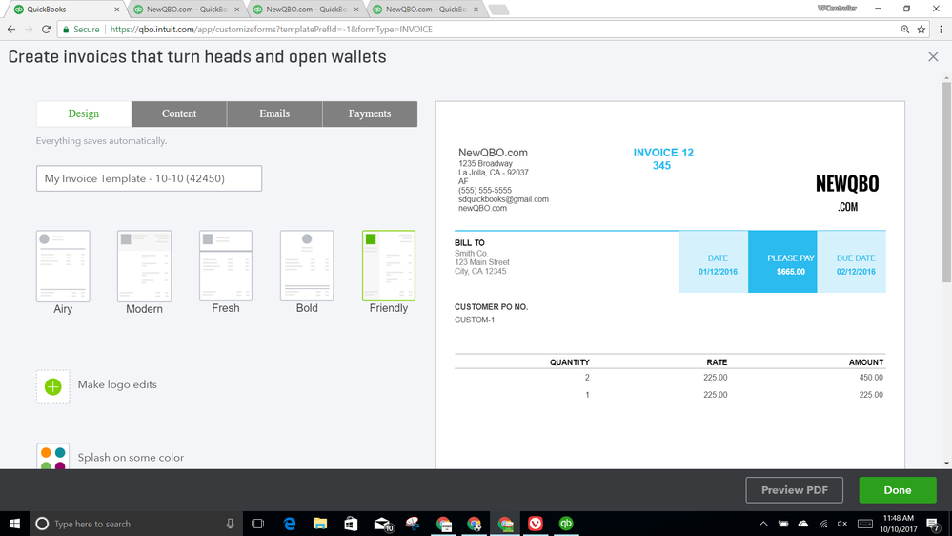Open the Emails tab
This screenshot has width=952, height=536.
pos(274,113)
